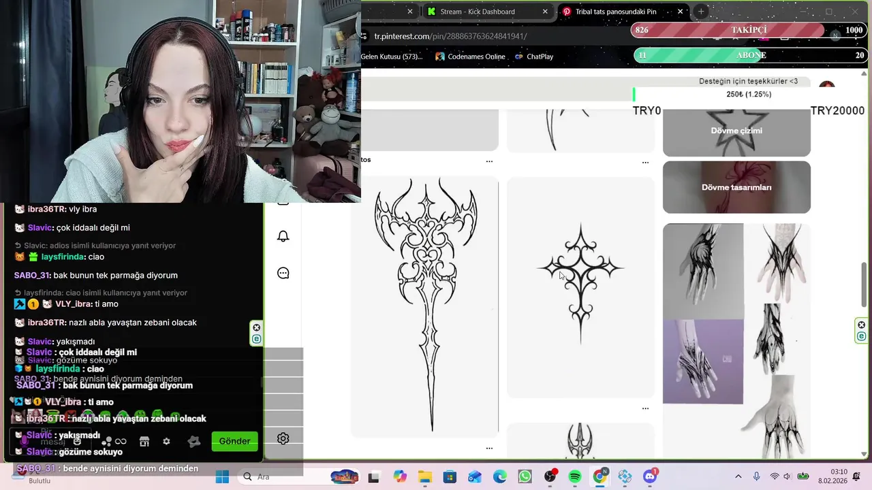The image size is (872, 490).
Task: Open options dots above cross tattoo pin
Action: [x=645, y=162]
